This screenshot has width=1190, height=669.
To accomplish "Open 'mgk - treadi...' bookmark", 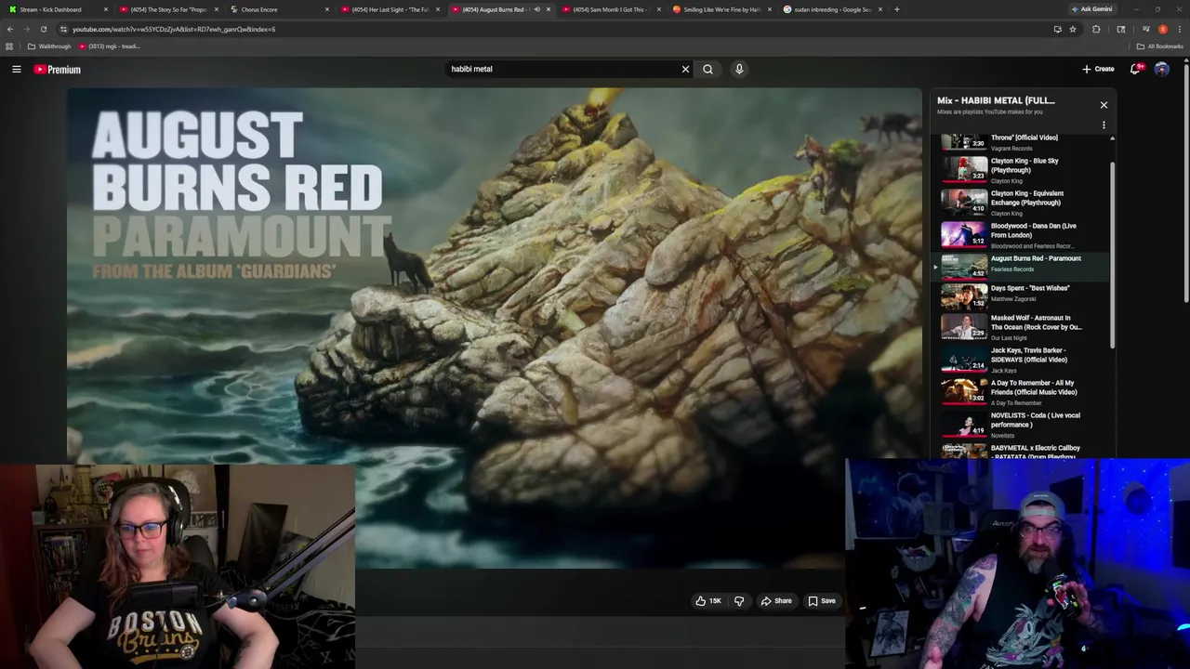I will [110, 46].
